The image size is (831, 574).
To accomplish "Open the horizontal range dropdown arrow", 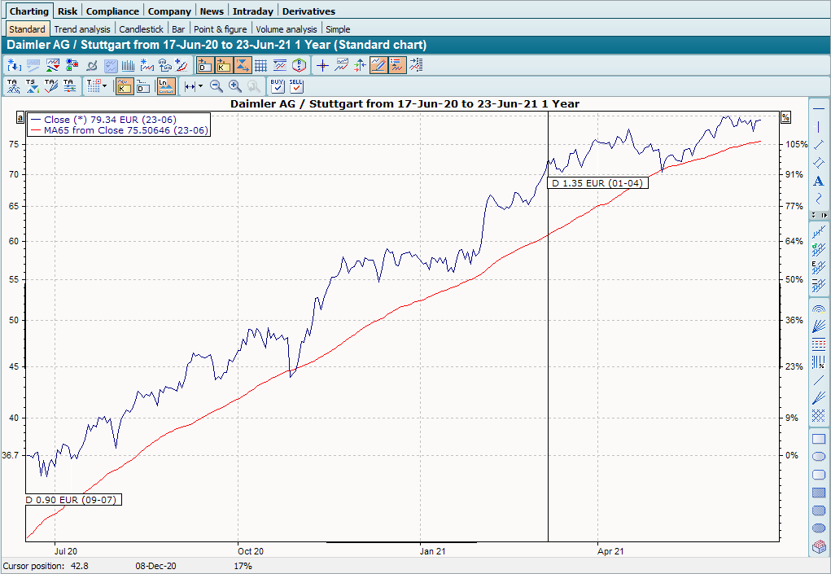I will 200,85.
